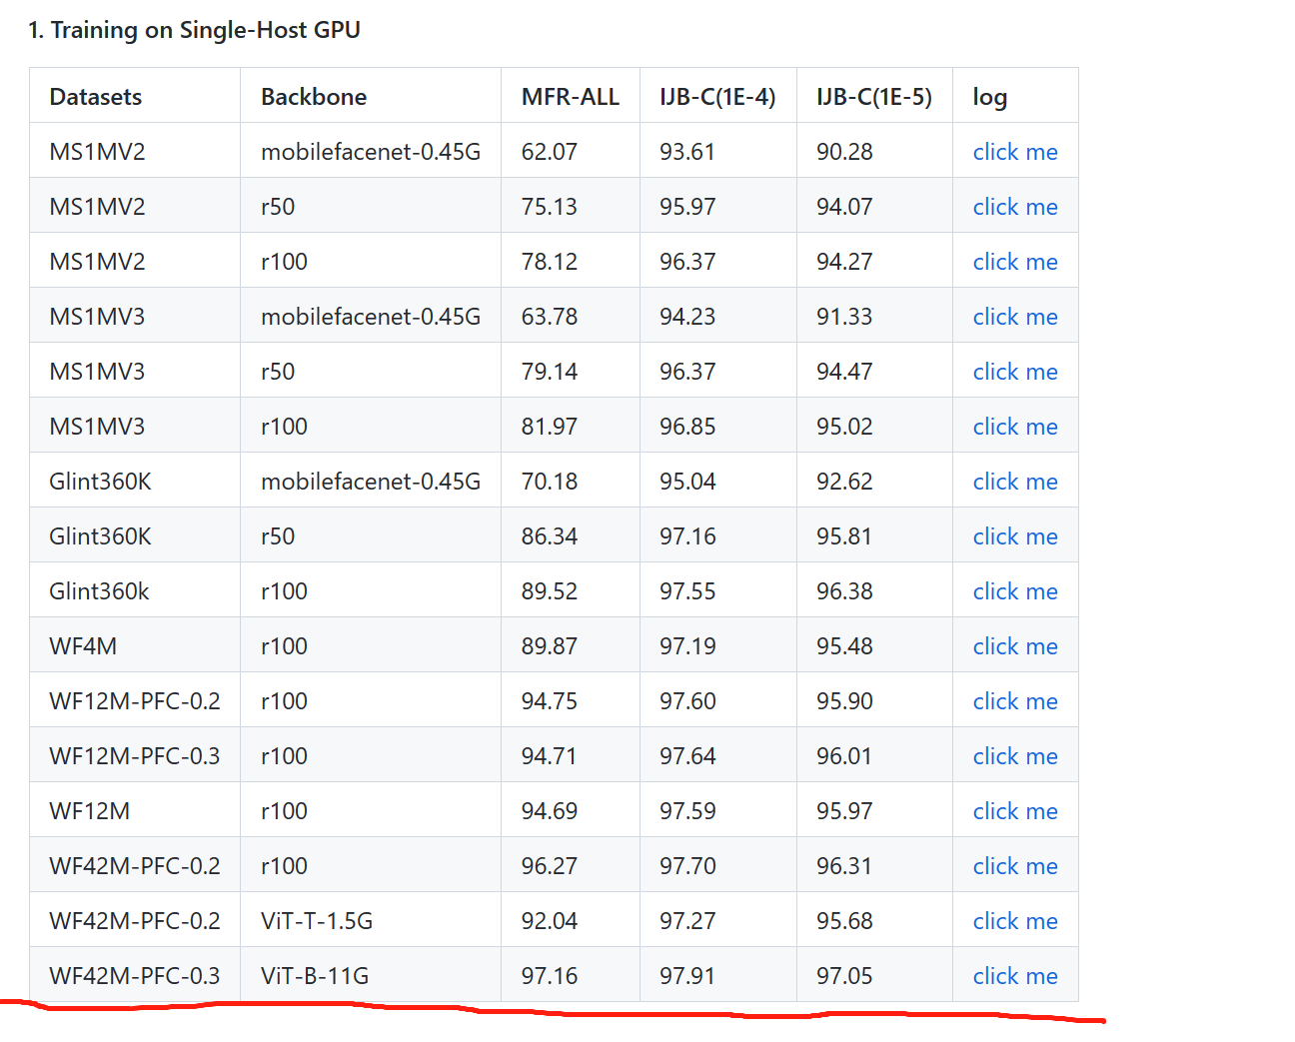Open log link for Glint360K r50 row
Viewport: 1295px width, 1042px height.
tap(1015, 535)
